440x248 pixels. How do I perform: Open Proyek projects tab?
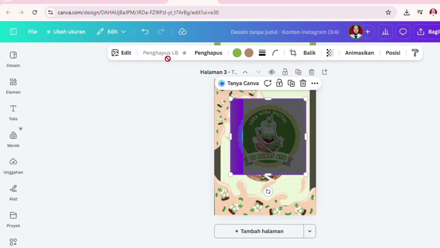point(13,219)
